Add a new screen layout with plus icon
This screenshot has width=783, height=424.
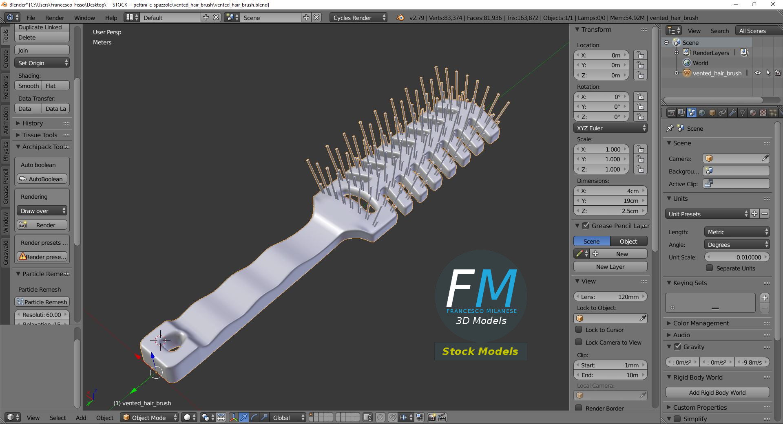click(206, 18)
